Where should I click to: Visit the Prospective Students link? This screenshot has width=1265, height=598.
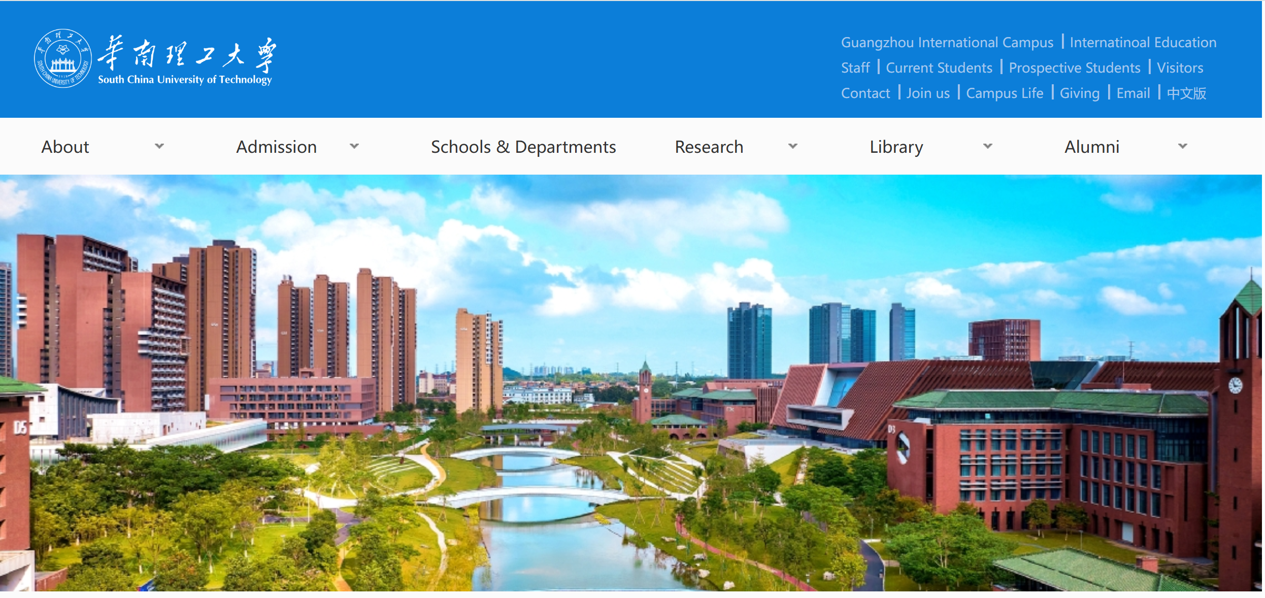click(1074, 68)
